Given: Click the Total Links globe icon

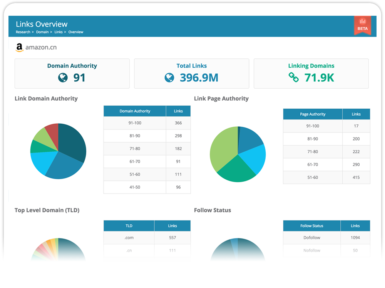Looking at the screenshot, I should point(169,78).
